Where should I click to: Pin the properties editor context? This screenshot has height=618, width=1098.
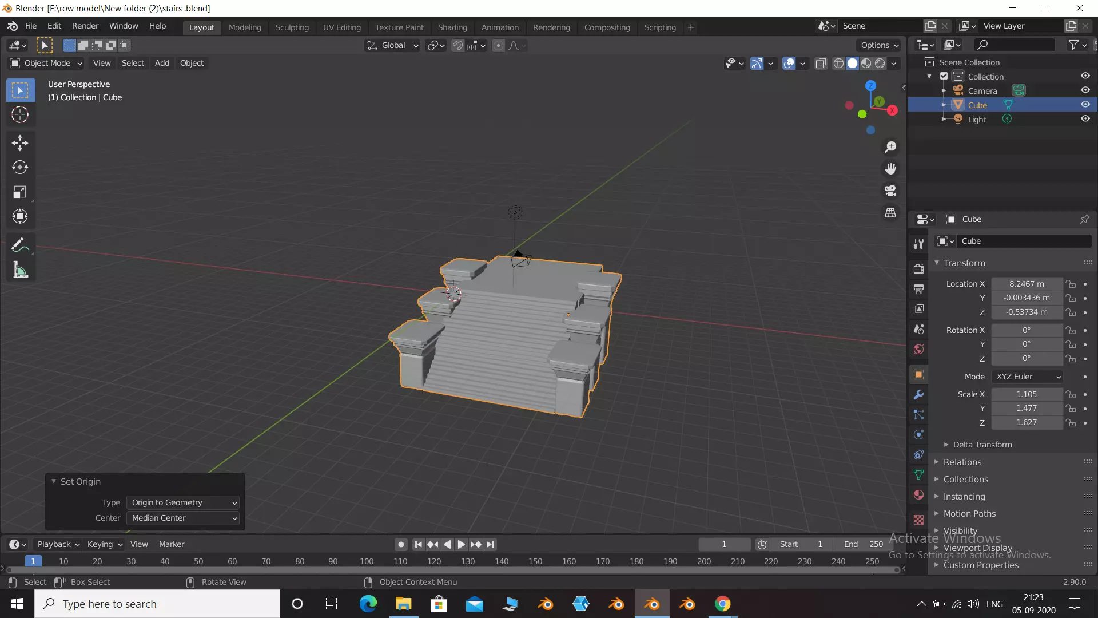(x=1084, y=219)
